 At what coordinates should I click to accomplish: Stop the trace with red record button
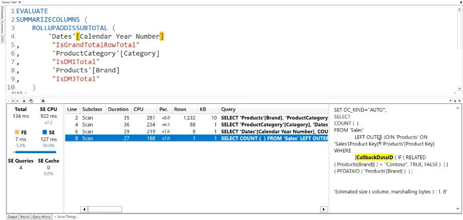pos(17,100)
